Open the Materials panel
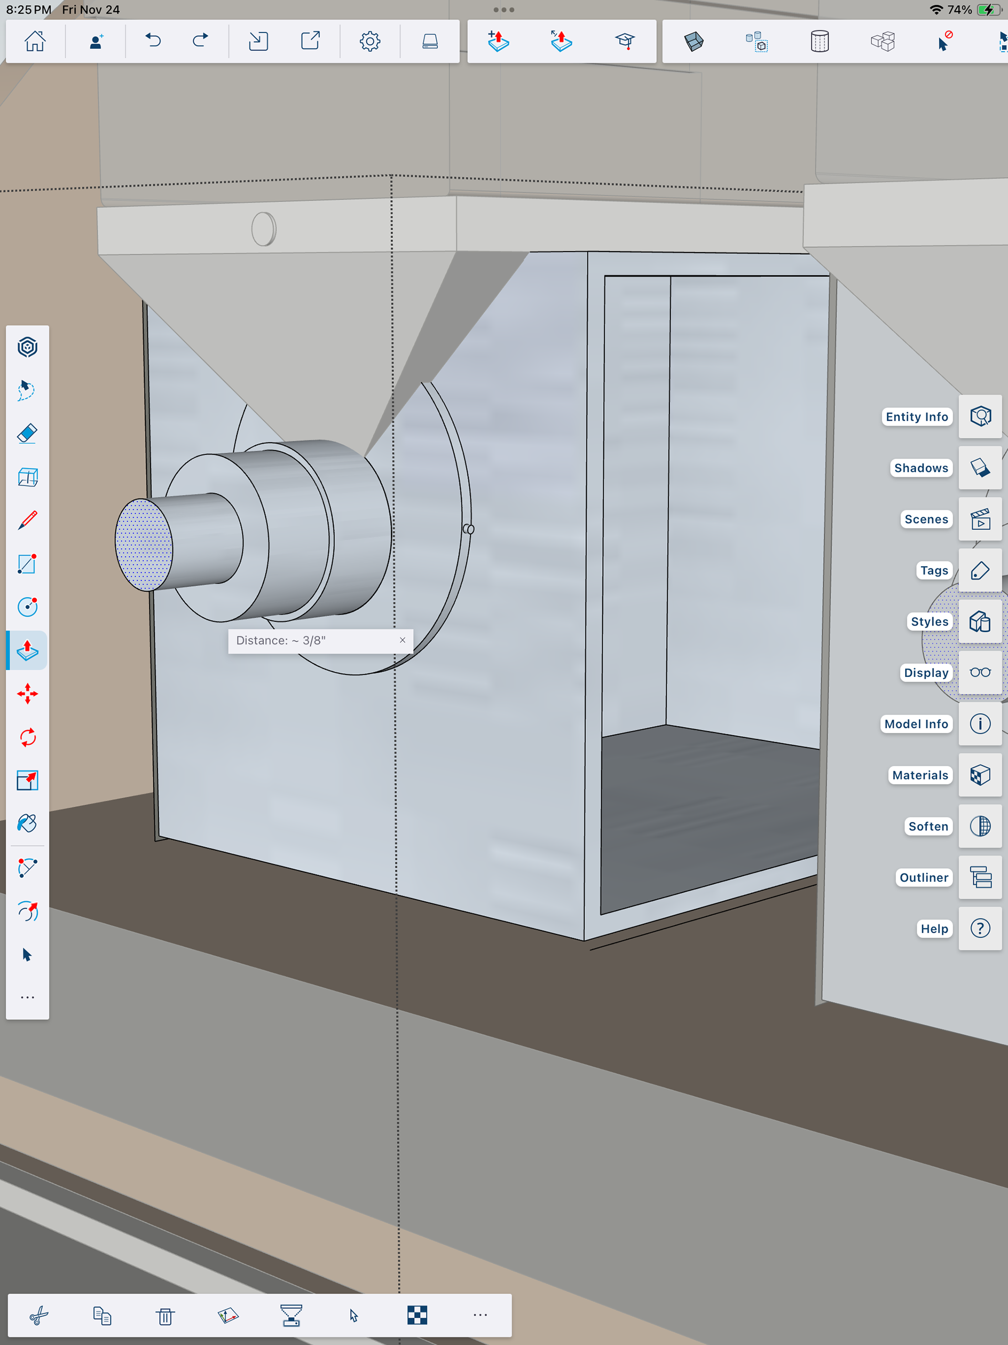This screenshot has width=1008, height=1345. 980,775
